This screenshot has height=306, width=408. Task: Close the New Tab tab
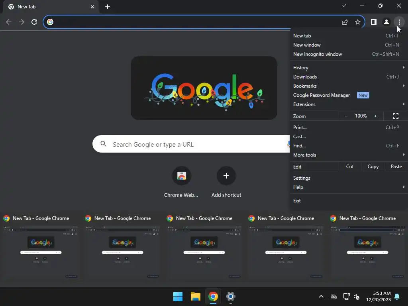pyautogui.click(x=92, y=7)
